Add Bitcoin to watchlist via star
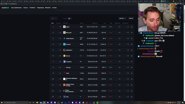 [132, 56]
